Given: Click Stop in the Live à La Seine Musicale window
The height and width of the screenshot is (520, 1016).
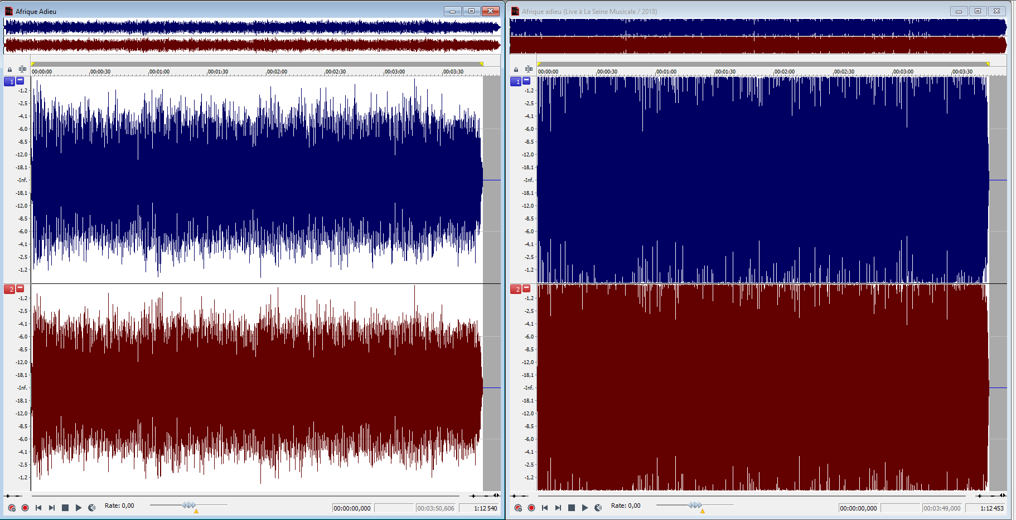Looking at the screenshot, I should 572,508.
